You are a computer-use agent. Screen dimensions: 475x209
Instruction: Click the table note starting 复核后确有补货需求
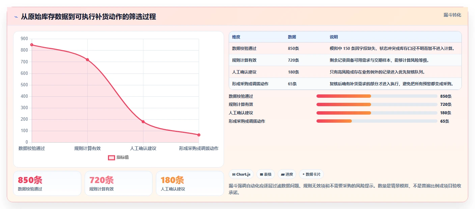tap(391, 84)
